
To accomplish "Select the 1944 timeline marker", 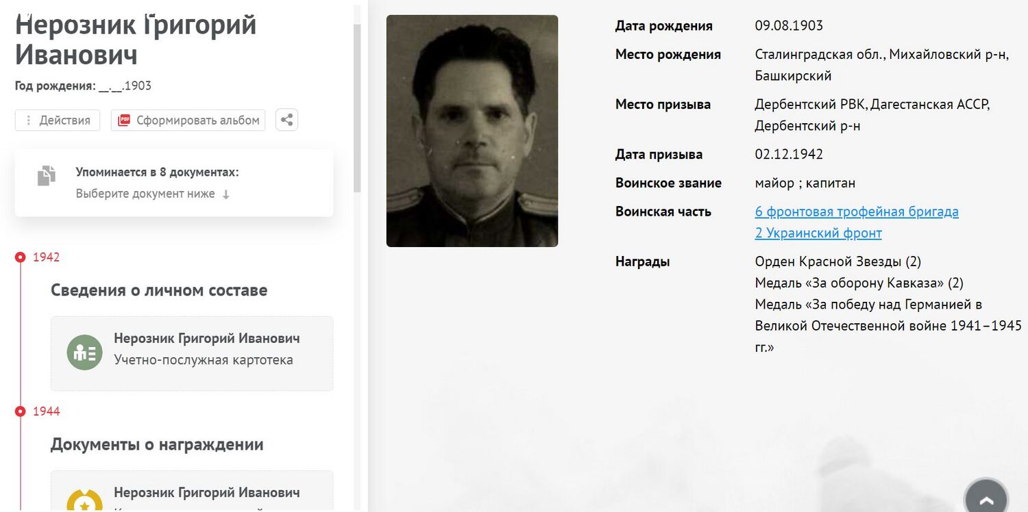I will 21,411.
